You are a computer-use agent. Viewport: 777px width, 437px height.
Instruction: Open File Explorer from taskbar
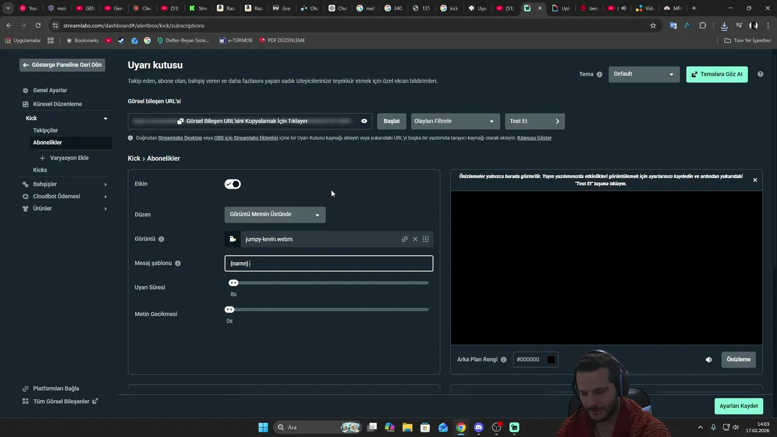(x=408, y=427)
